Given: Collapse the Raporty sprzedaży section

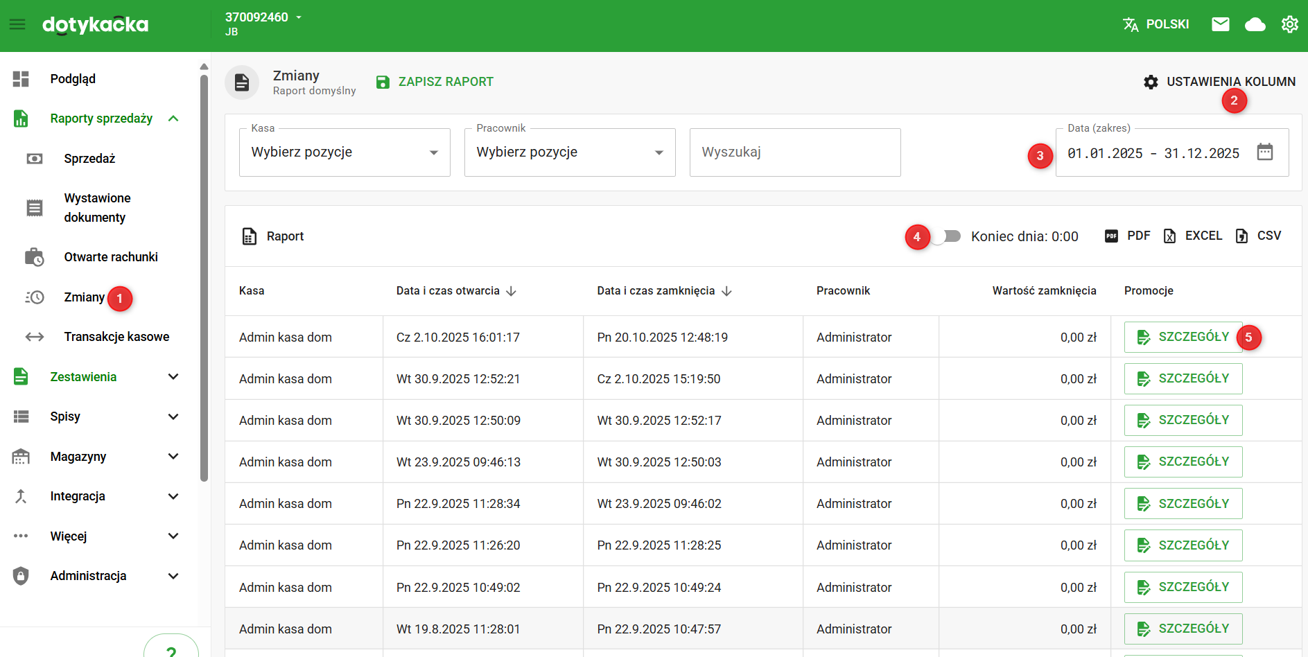Looking at the screenshot, I should point(173,119).
